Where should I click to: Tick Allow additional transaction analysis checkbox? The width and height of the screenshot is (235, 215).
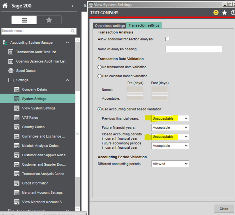tap(167, 39)
